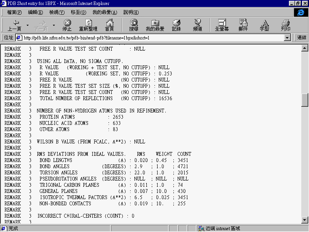Expand the Forward button history dropdown arrow
This screenshot has width=309, height=232.
coord(54,26)
